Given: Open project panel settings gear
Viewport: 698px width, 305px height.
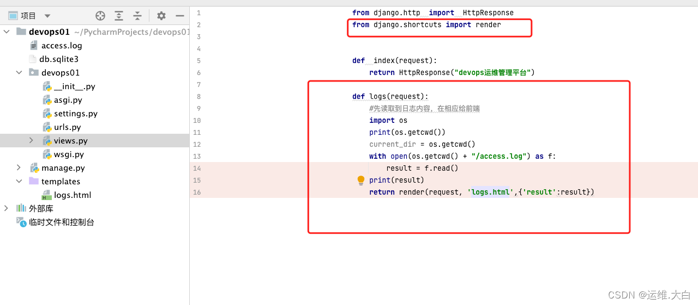Looking at the screenshot, I should pyautogui.click(x=161, y=16).
